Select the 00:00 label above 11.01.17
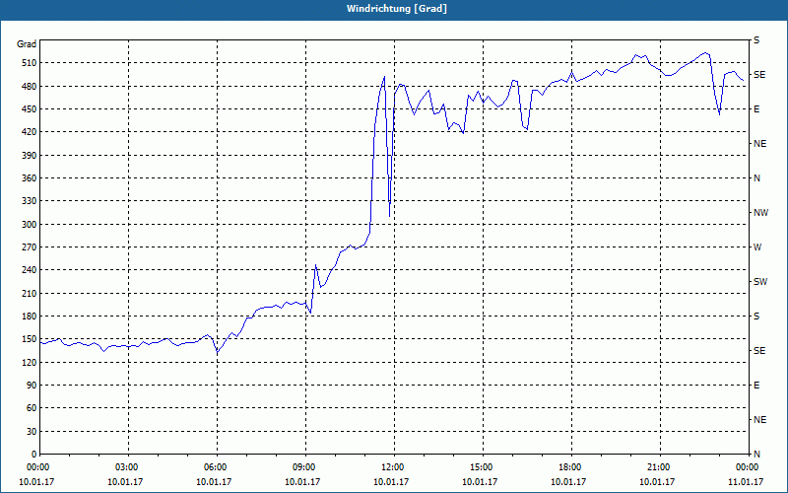The height and width of the screenshot is (493, 788). tap(749, 467)
